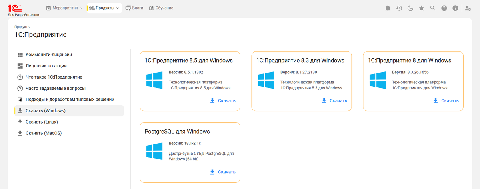Toggle dark mode with moon icon
The width and height of the screenshot is (480, 189).
click(x=410, y=8)
